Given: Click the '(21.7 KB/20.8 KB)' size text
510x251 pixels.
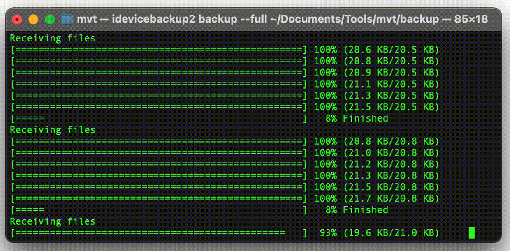Looking at the screenshot, I should click(x=391, y=198).
